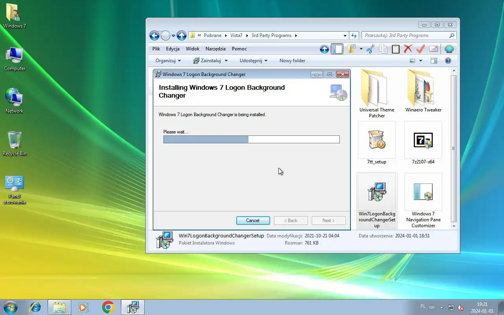Click the Cut scissors toolbar icon

pos(371,49)
